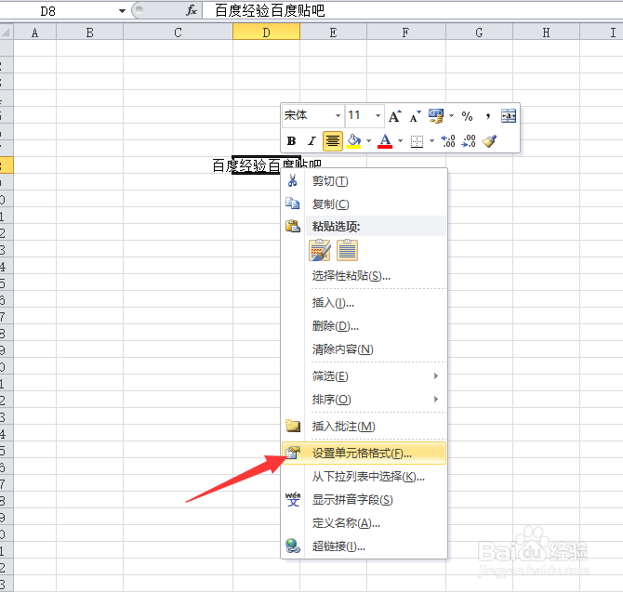
Task: Open the fill color dropdown arrow
Action: pyautogui.click(x=368, y=141)
